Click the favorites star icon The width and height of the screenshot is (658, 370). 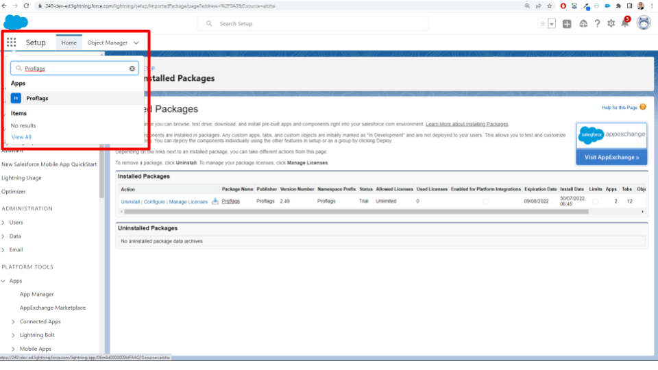[543, 23]
